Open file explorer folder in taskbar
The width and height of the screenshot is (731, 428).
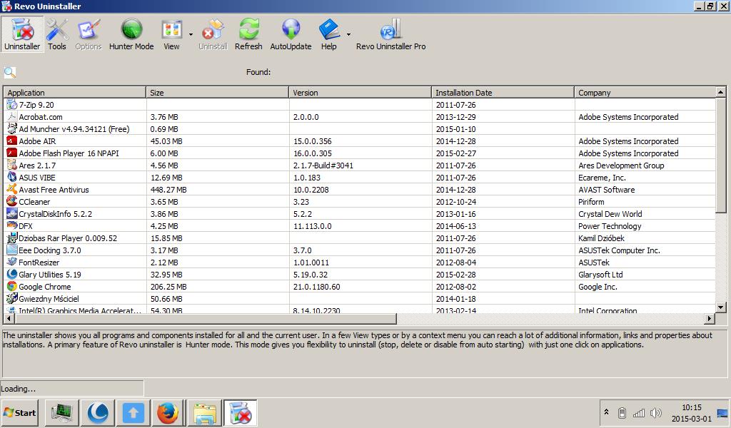pyautogui.click(x=205, y=412)
